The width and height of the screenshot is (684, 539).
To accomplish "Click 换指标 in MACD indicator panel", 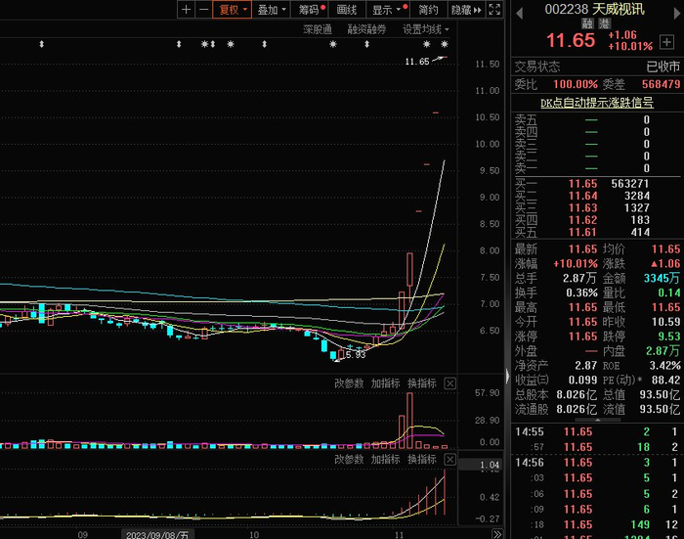I will 422,460.
